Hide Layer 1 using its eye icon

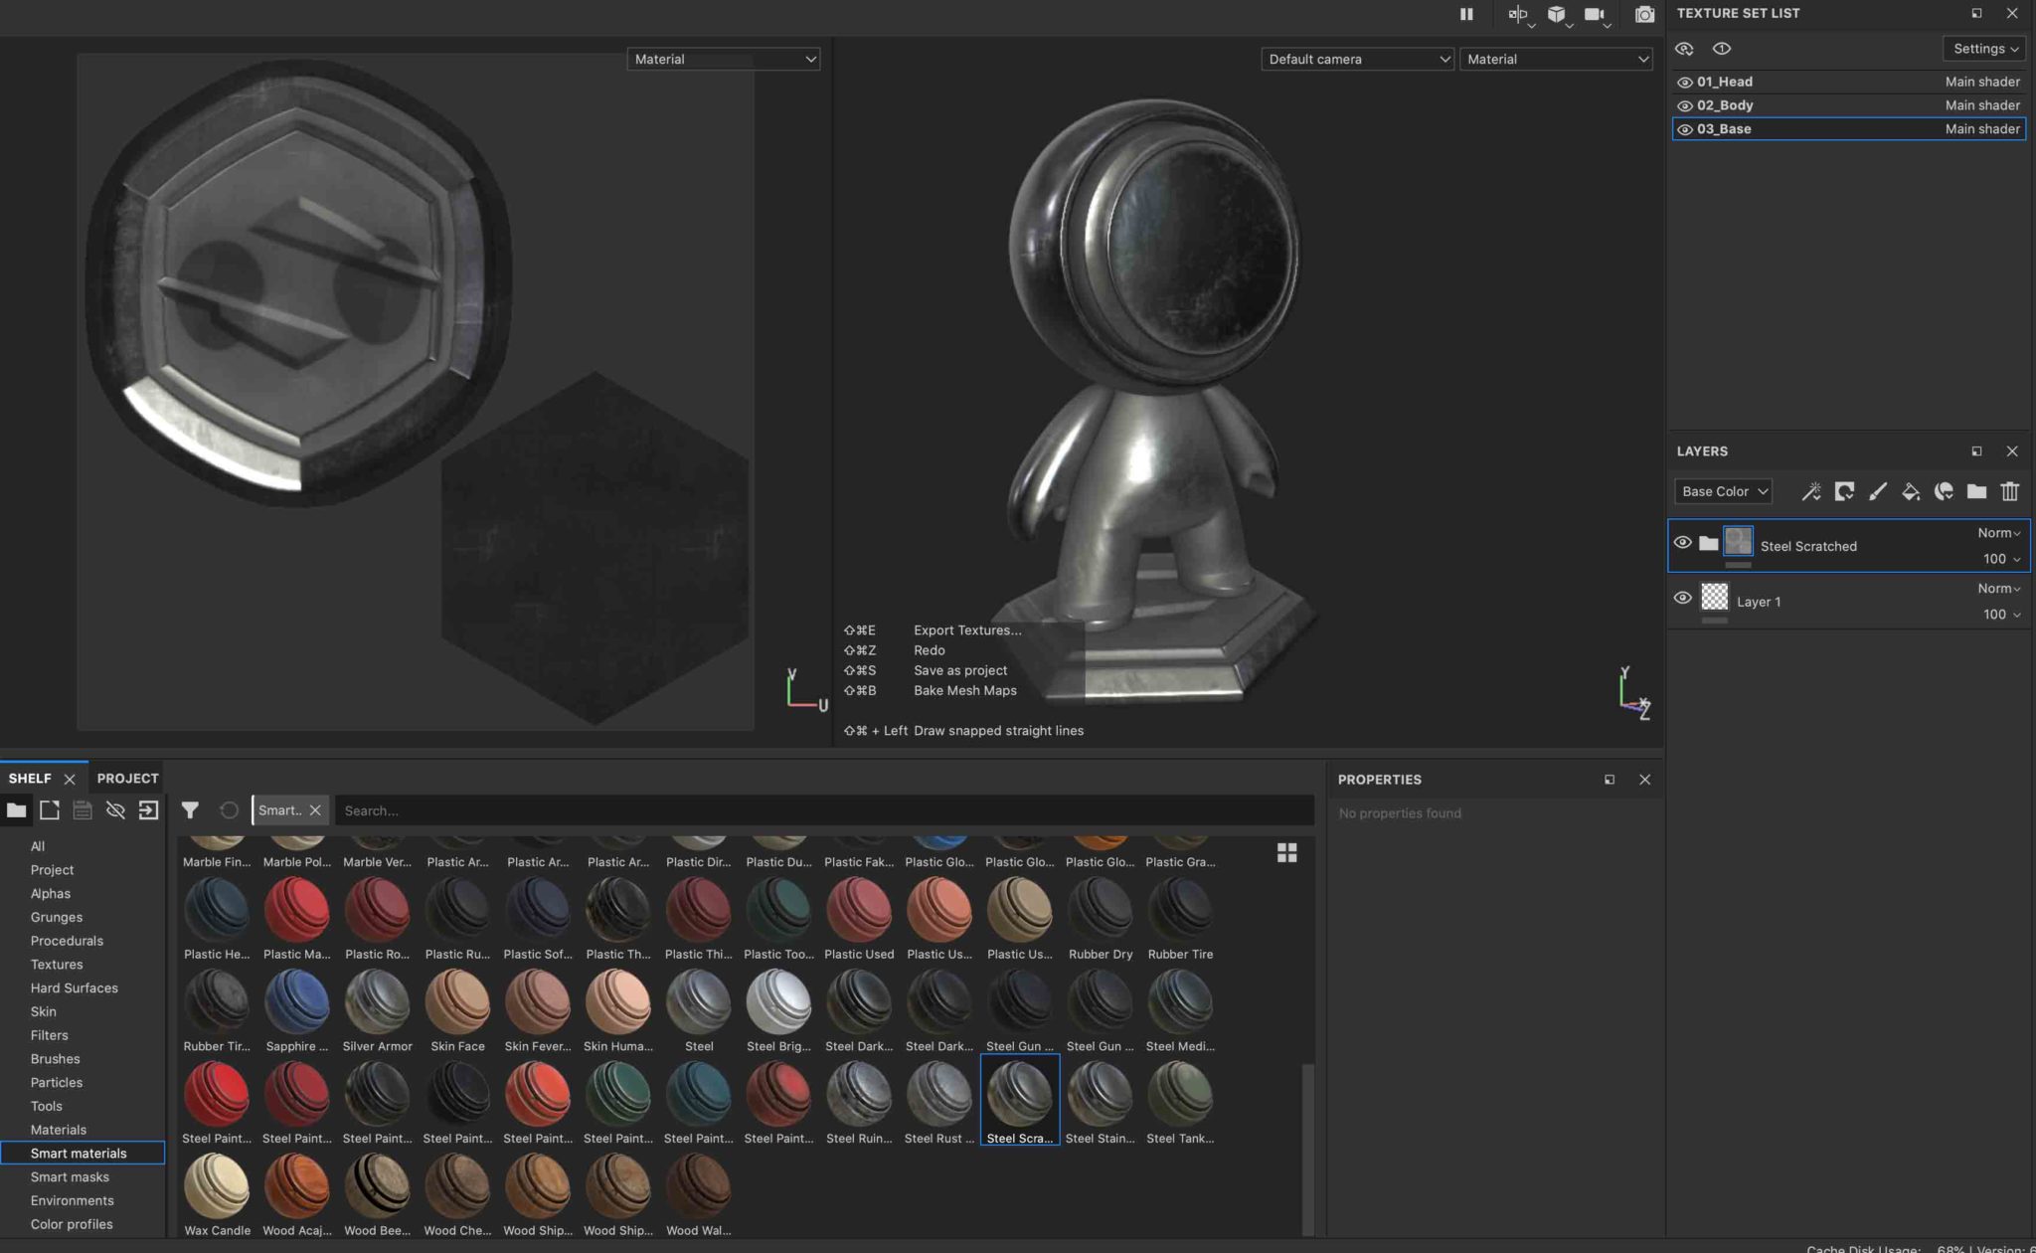click(1683, 597)
